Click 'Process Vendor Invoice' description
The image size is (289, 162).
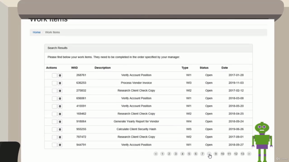[136, 83]
